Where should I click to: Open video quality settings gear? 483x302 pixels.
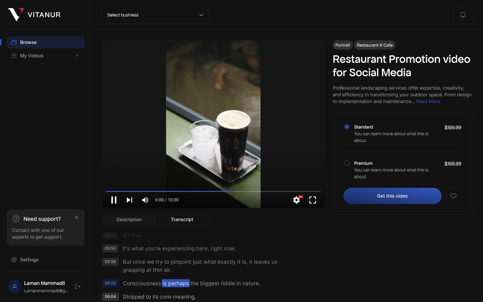(x=297, y=200)
